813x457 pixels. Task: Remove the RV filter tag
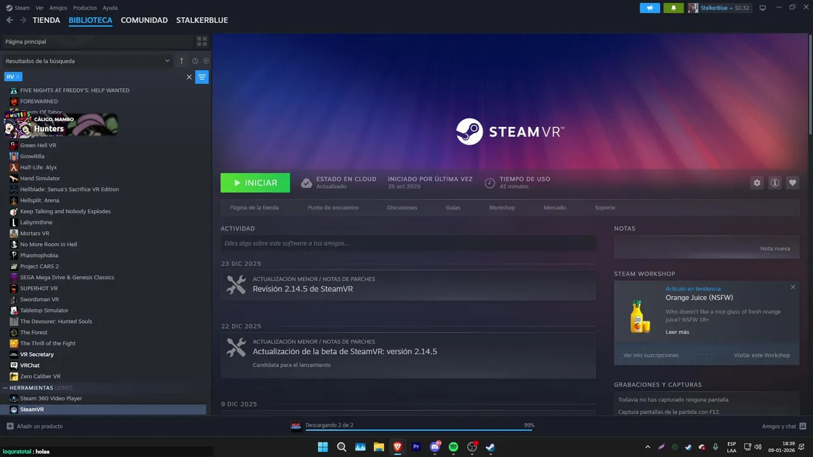click(x=18, y=77)
